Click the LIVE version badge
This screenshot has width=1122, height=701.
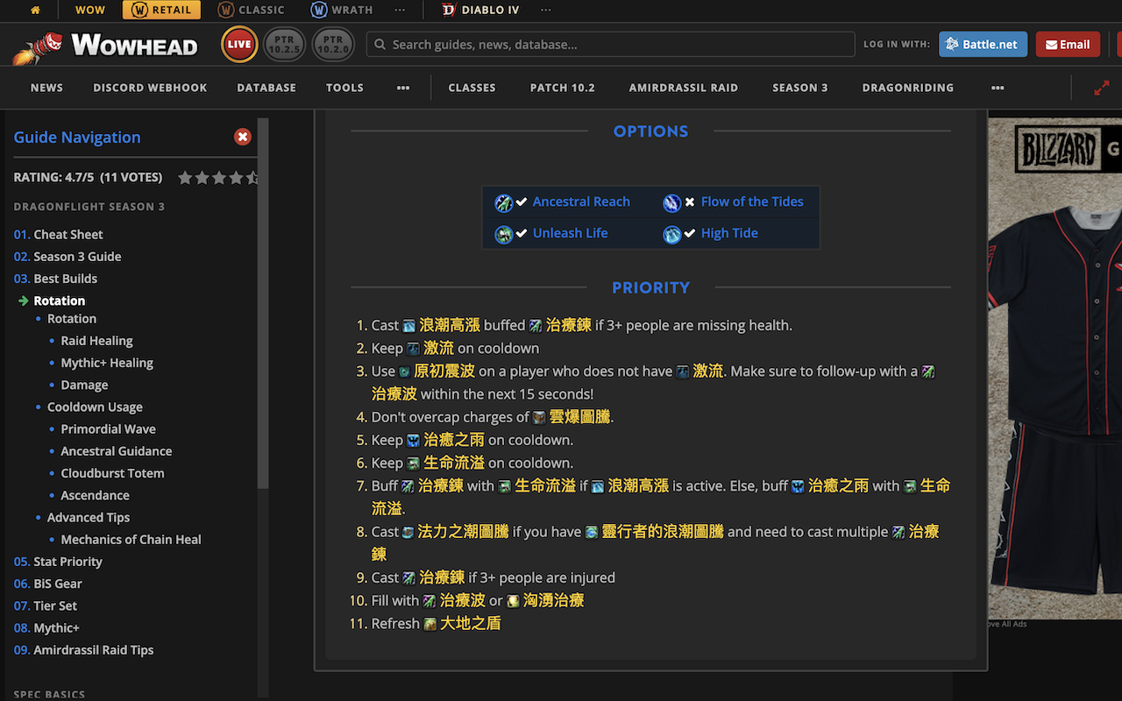tap(239, 44)
